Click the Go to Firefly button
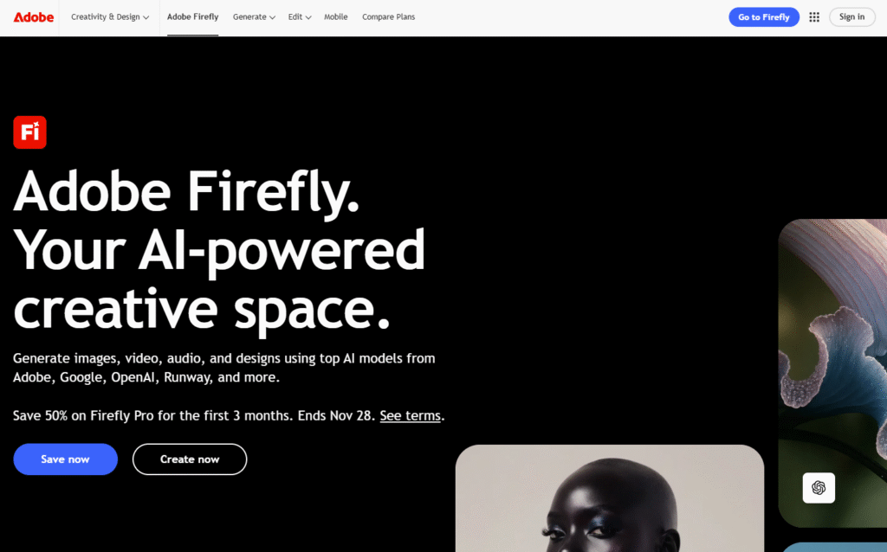Screen dimensions: 887x552 764,17
